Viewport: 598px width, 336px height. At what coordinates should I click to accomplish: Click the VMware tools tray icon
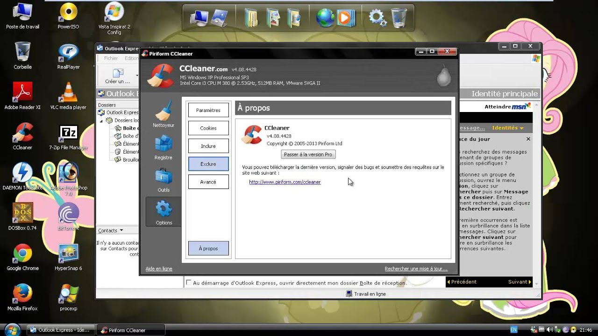[x=541, y=329]
